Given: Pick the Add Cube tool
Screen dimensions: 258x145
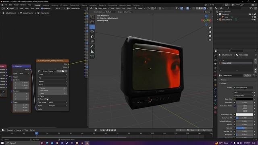Looking at the screenshot, I should (92, 56).
